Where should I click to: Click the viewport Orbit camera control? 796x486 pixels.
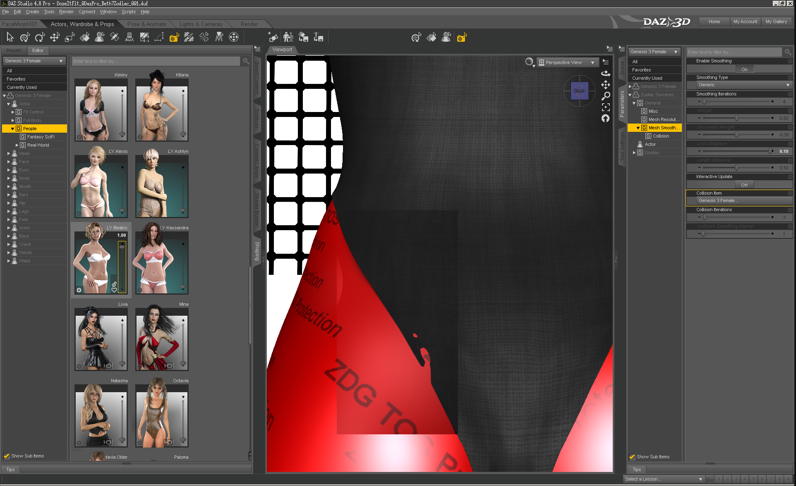[606, 74]
